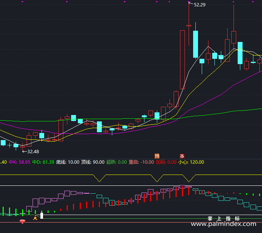Select the 超跌: 0.00 indicator label
Viewport: 262px width, 233px height.
point(117,162)
